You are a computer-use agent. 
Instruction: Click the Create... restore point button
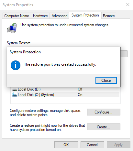tap(104, 127)
